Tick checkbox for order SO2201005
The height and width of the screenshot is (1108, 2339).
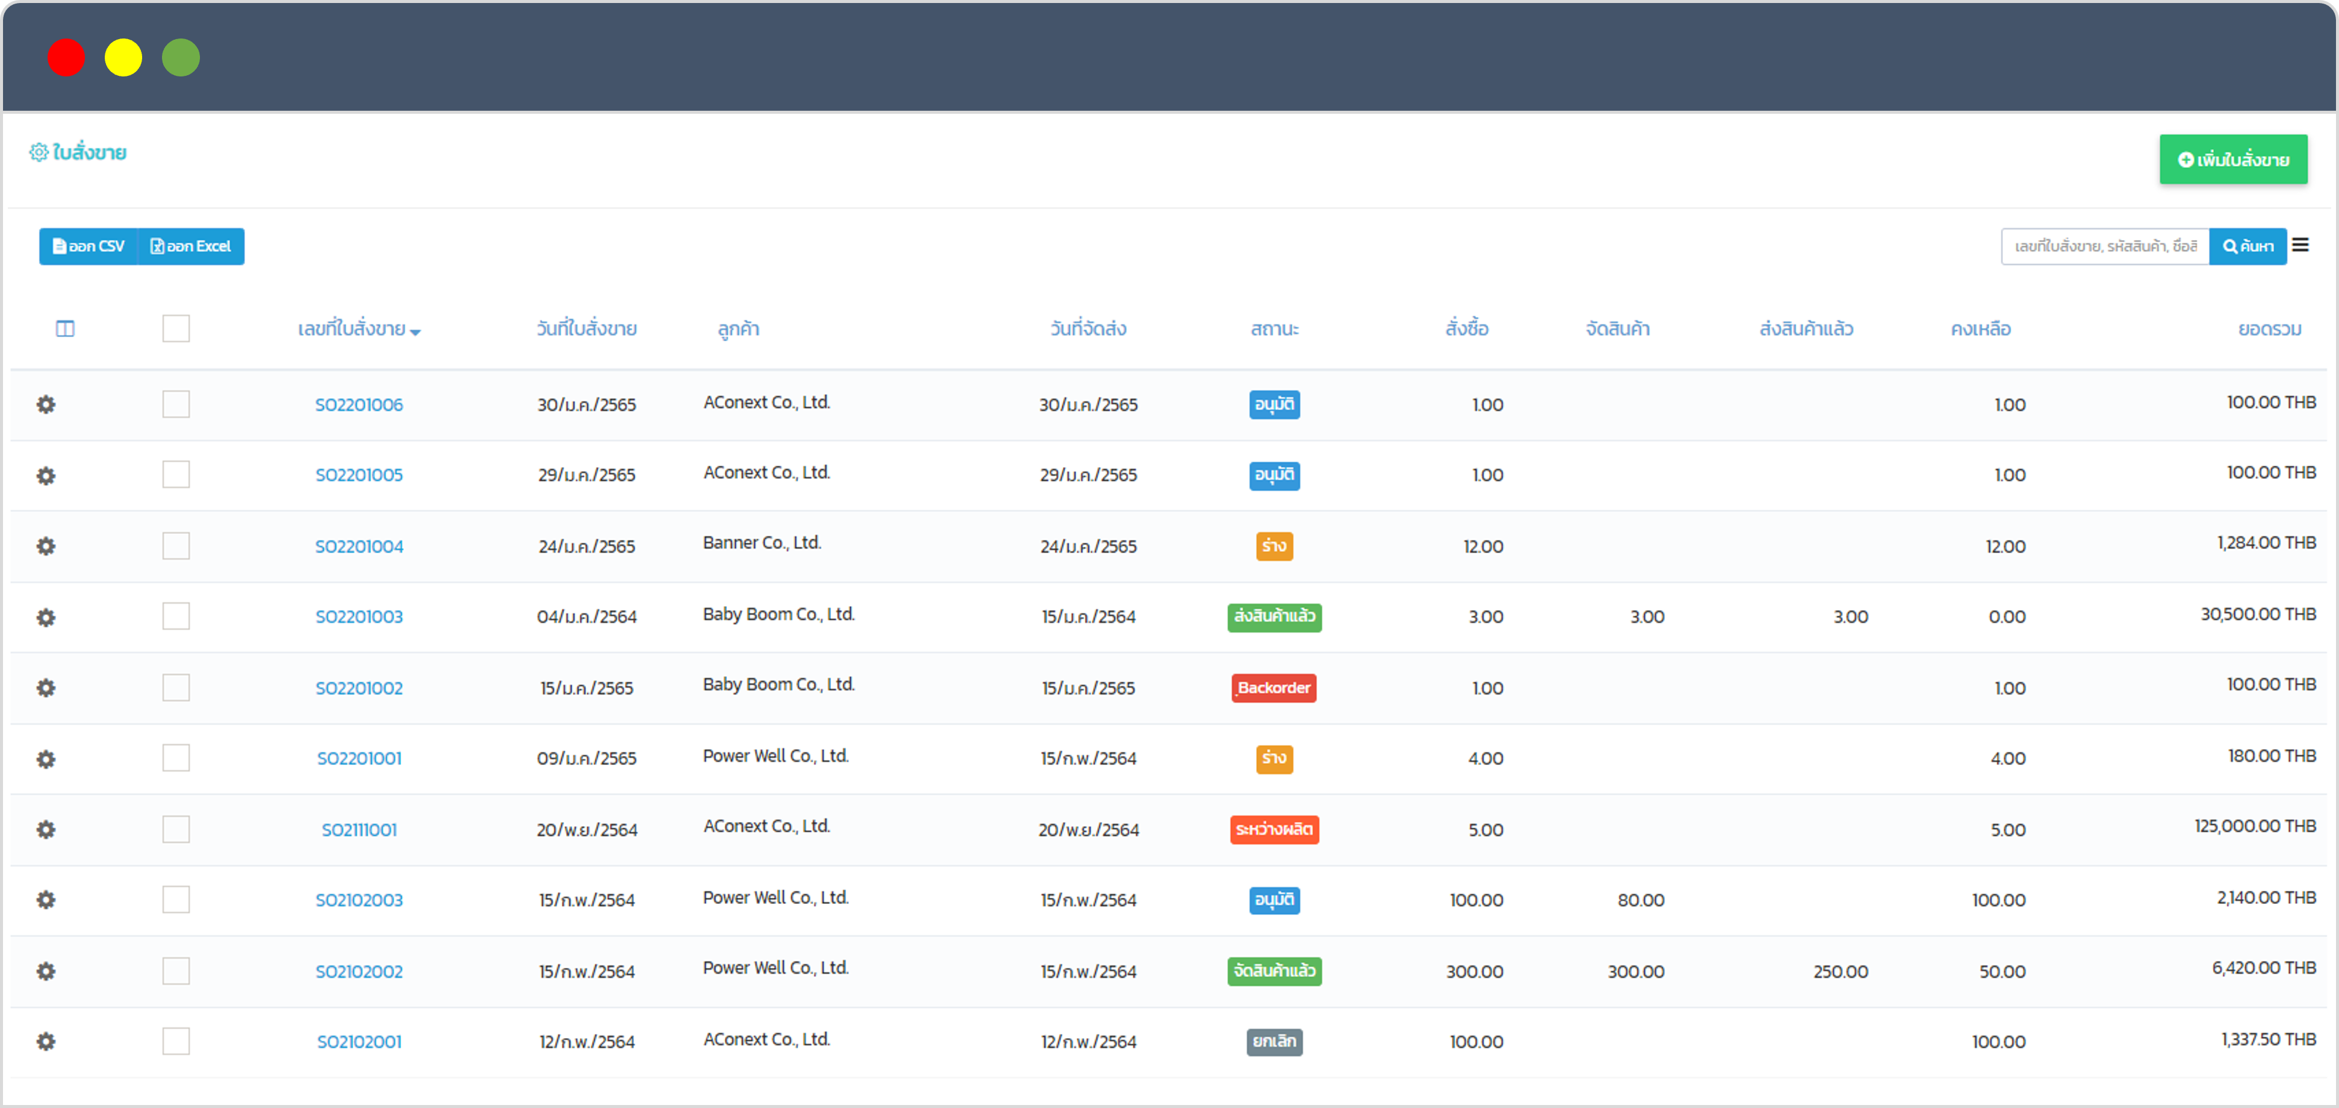176,475
